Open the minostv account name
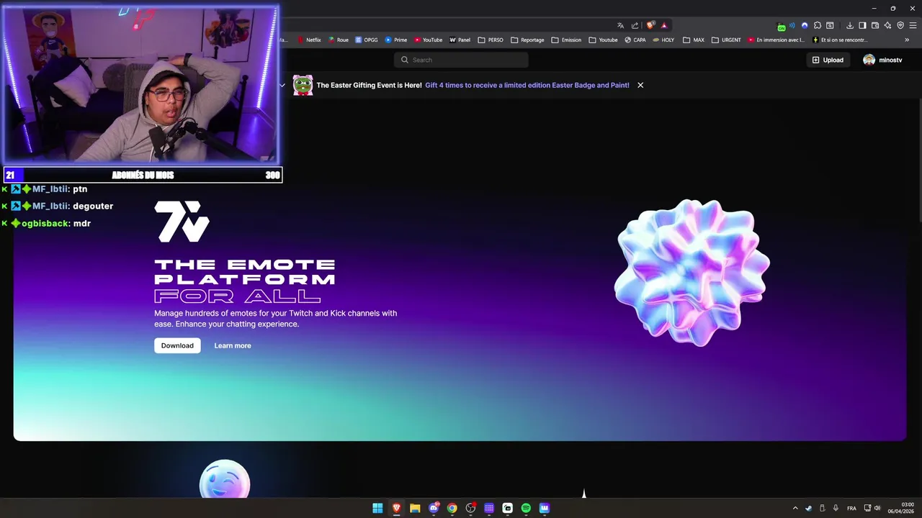Image resolution: width=922 pixels, height=518 pixels. click(x=890, y=60)
